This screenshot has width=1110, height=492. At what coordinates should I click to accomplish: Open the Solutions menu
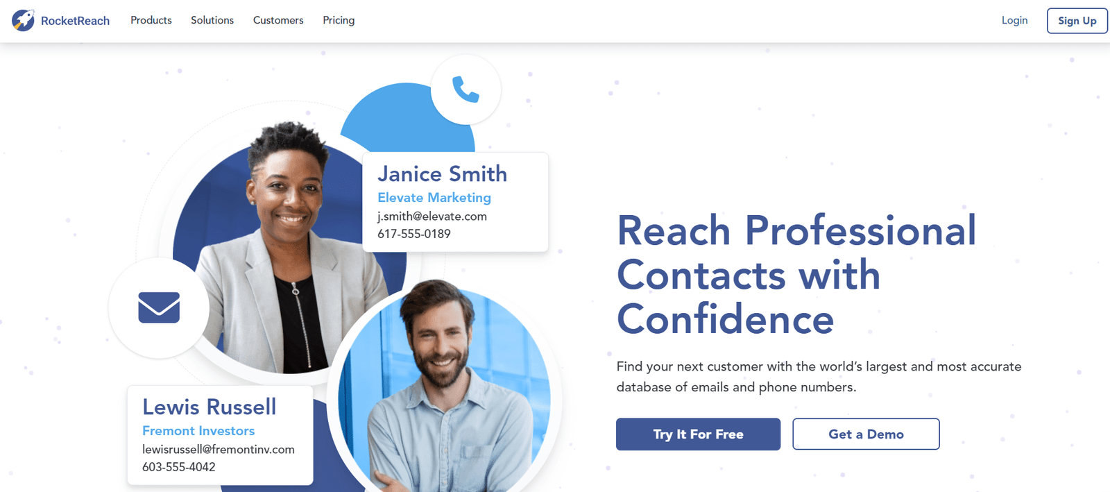(x=212, y=20)
